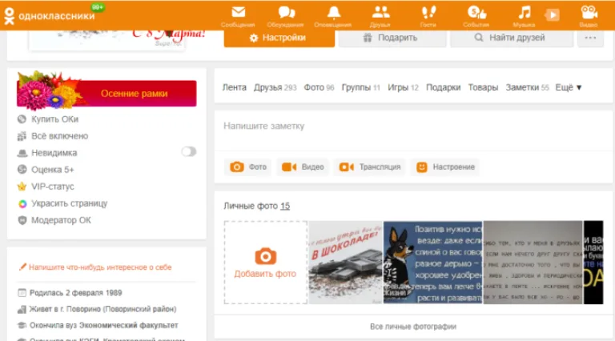Viewport: 615px width, 341px height.
Task: Start a Трансляция
Action: pos(369,167)
